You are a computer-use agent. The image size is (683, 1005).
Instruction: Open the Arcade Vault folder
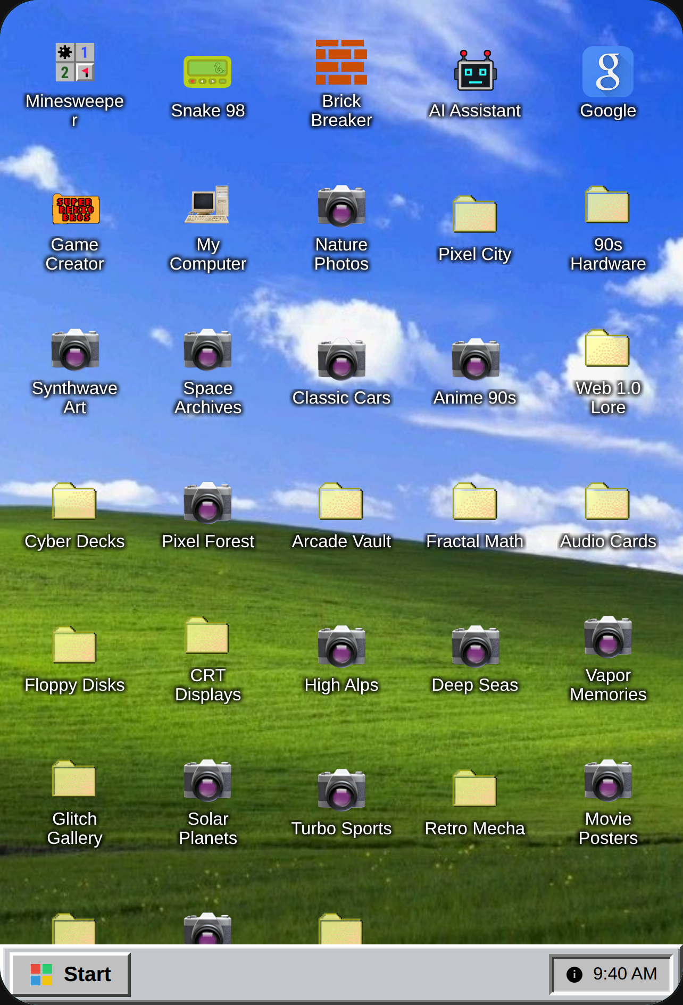340,501
